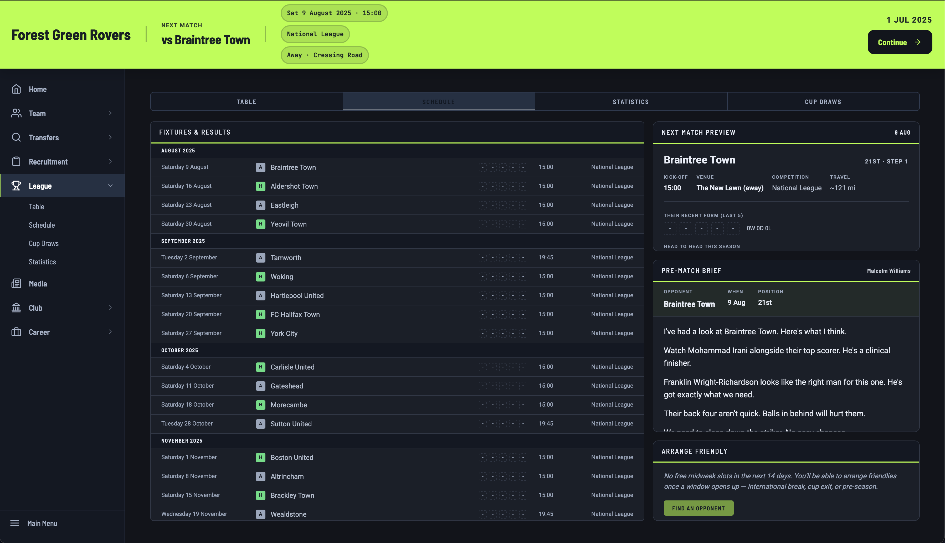Select the SCHEDULE tab
The width and height of the screenshot is (945, 543).
pyautogui.click(x=439, y=101)
